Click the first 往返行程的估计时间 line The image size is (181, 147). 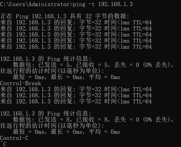[x=52, y=71]
